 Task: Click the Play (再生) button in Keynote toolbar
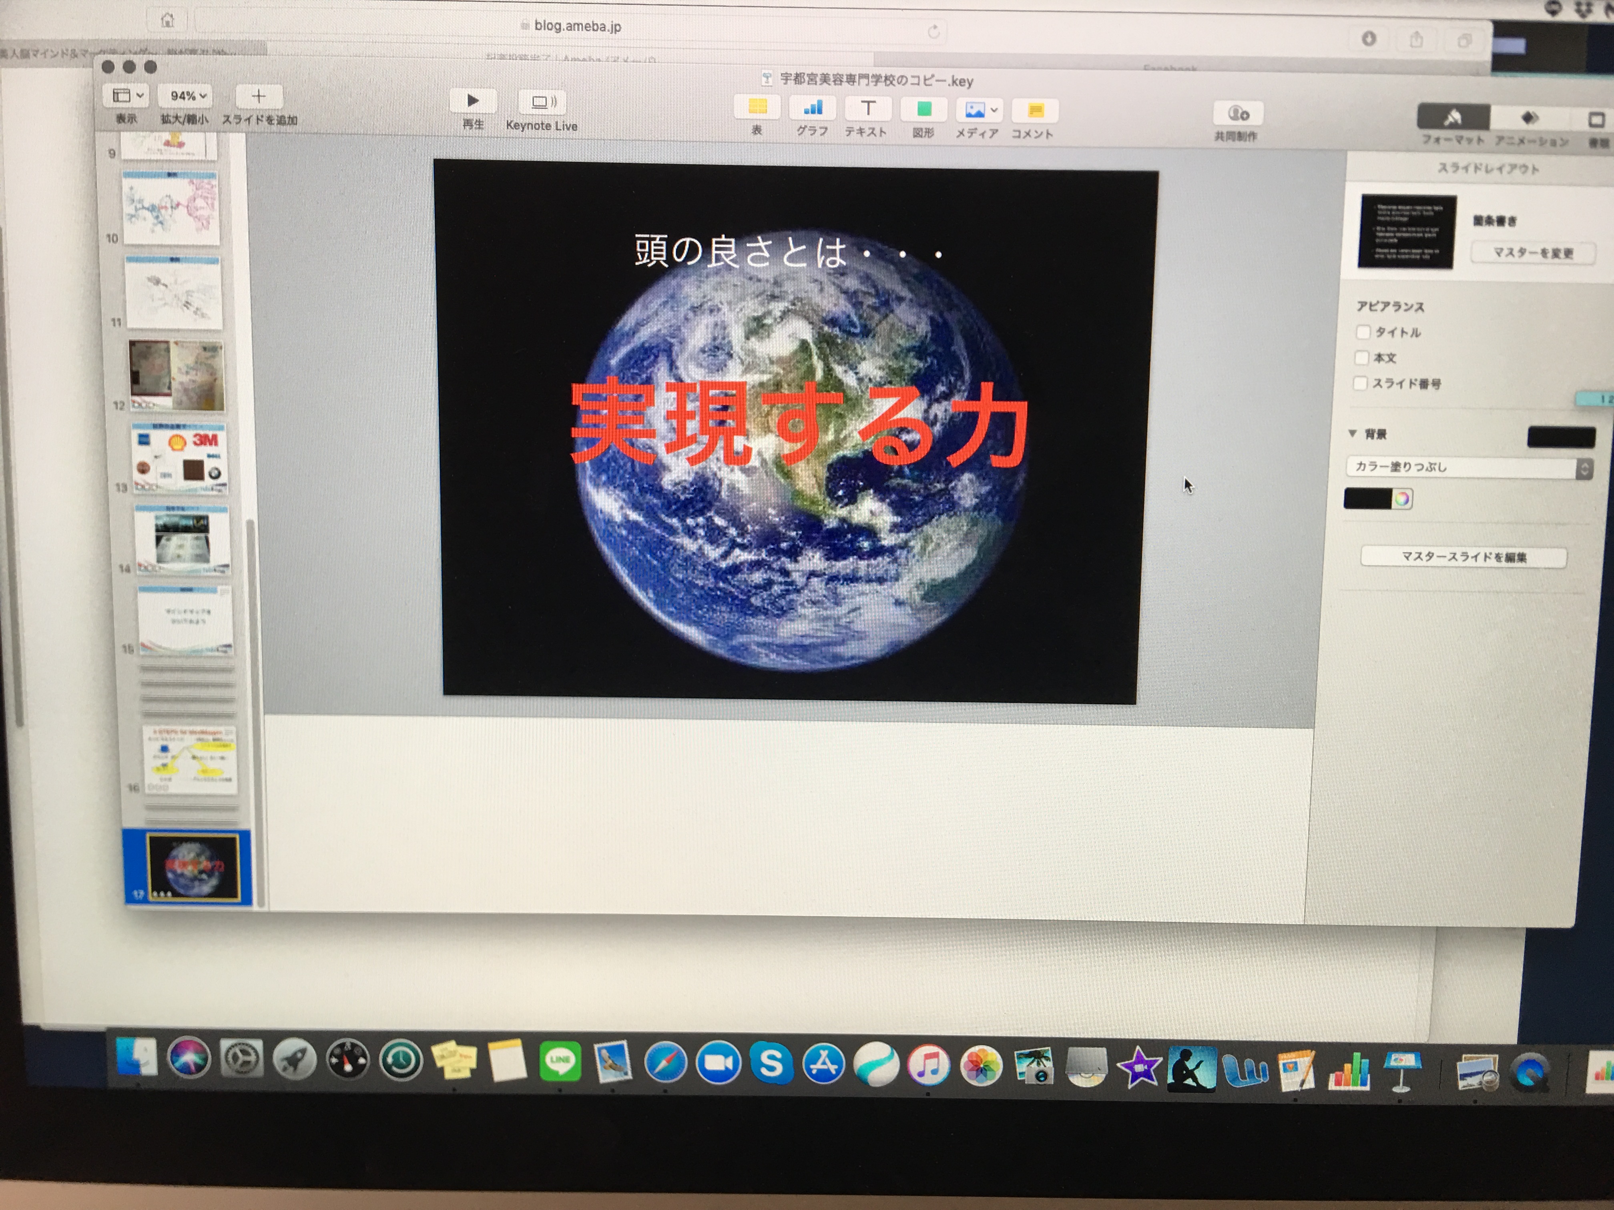point(472,101)
